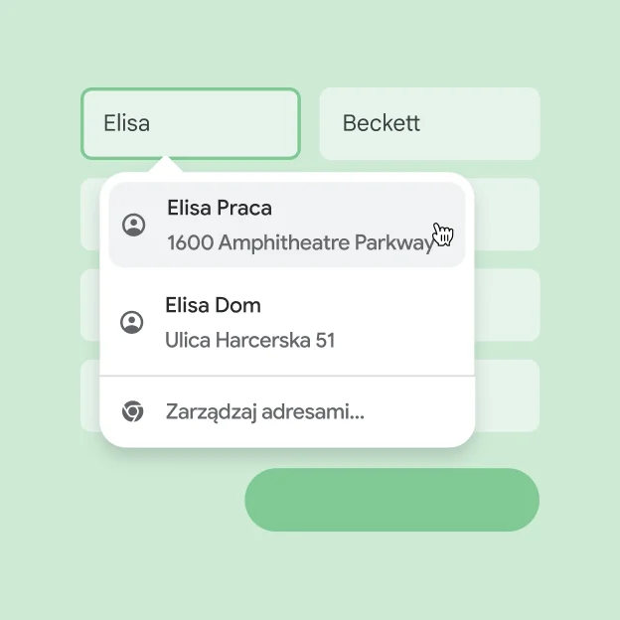Click the Chrome icon next to Zarządzaj adresami

click(x=131, y=411)
